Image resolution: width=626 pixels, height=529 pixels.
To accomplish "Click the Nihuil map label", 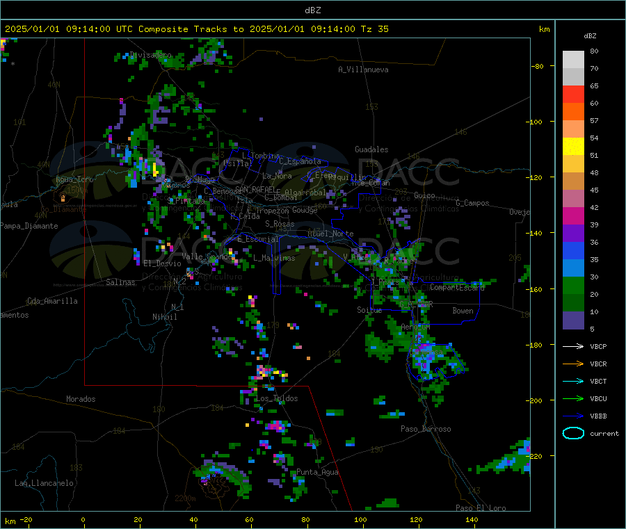I will click(x=164, y=317).
